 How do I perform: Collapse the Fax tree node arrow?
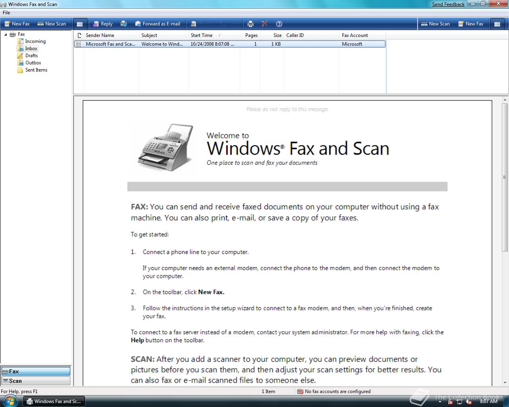[6, 35]
